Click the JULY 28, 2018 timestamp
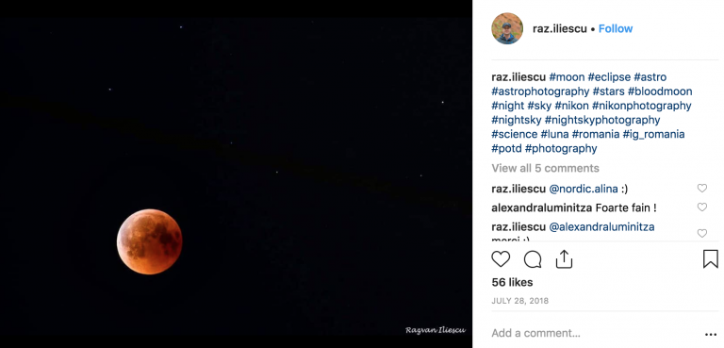Viewport: 724px width, 348px height. pyautogui.click(x=520, y=301)
